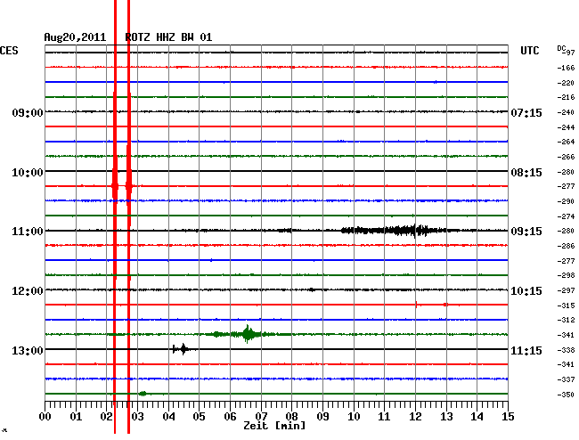Click the green seismic burst near minute 06
579x440 pixels.
tap(248, 334)
